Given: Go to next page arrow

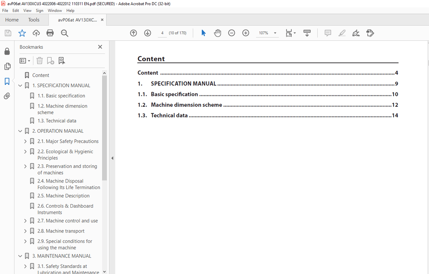Looking at the screenshot, I should (148, 33).
